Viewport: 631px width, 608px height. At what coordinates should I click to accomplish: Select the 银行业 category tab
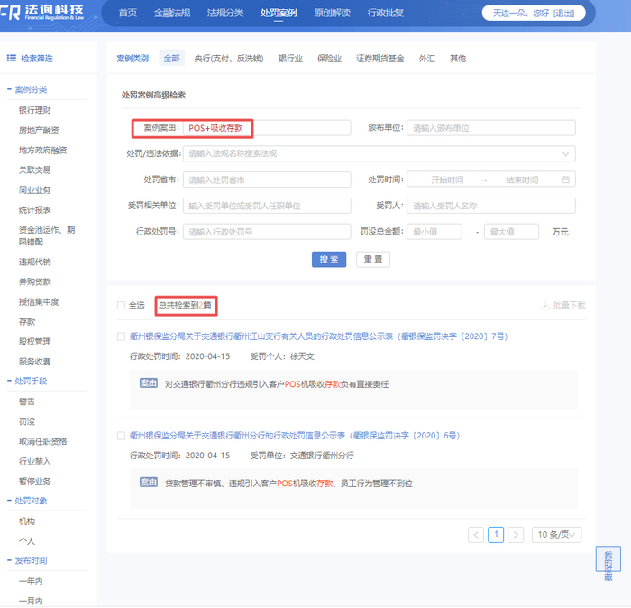pos(290,59)
